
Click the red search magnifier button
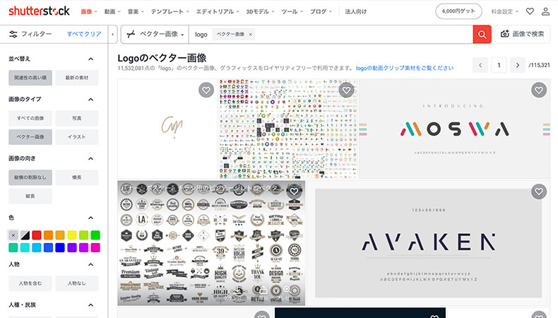pos(482,34)
